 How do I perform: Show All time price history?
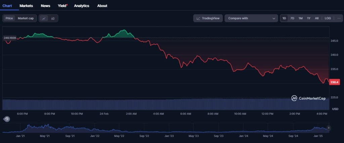(x=316, y=18)
